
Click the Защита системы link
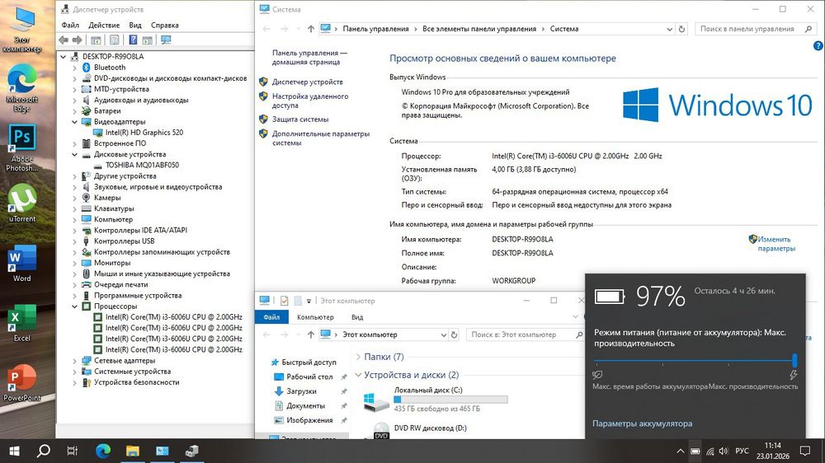(300, 119)
